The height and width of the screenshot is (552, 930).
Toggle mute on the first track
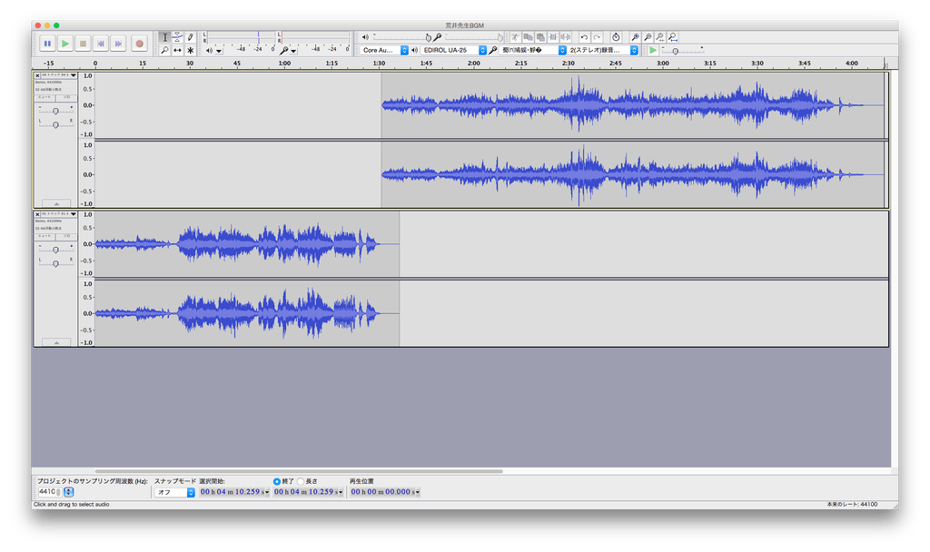click(x=45, y=96)
